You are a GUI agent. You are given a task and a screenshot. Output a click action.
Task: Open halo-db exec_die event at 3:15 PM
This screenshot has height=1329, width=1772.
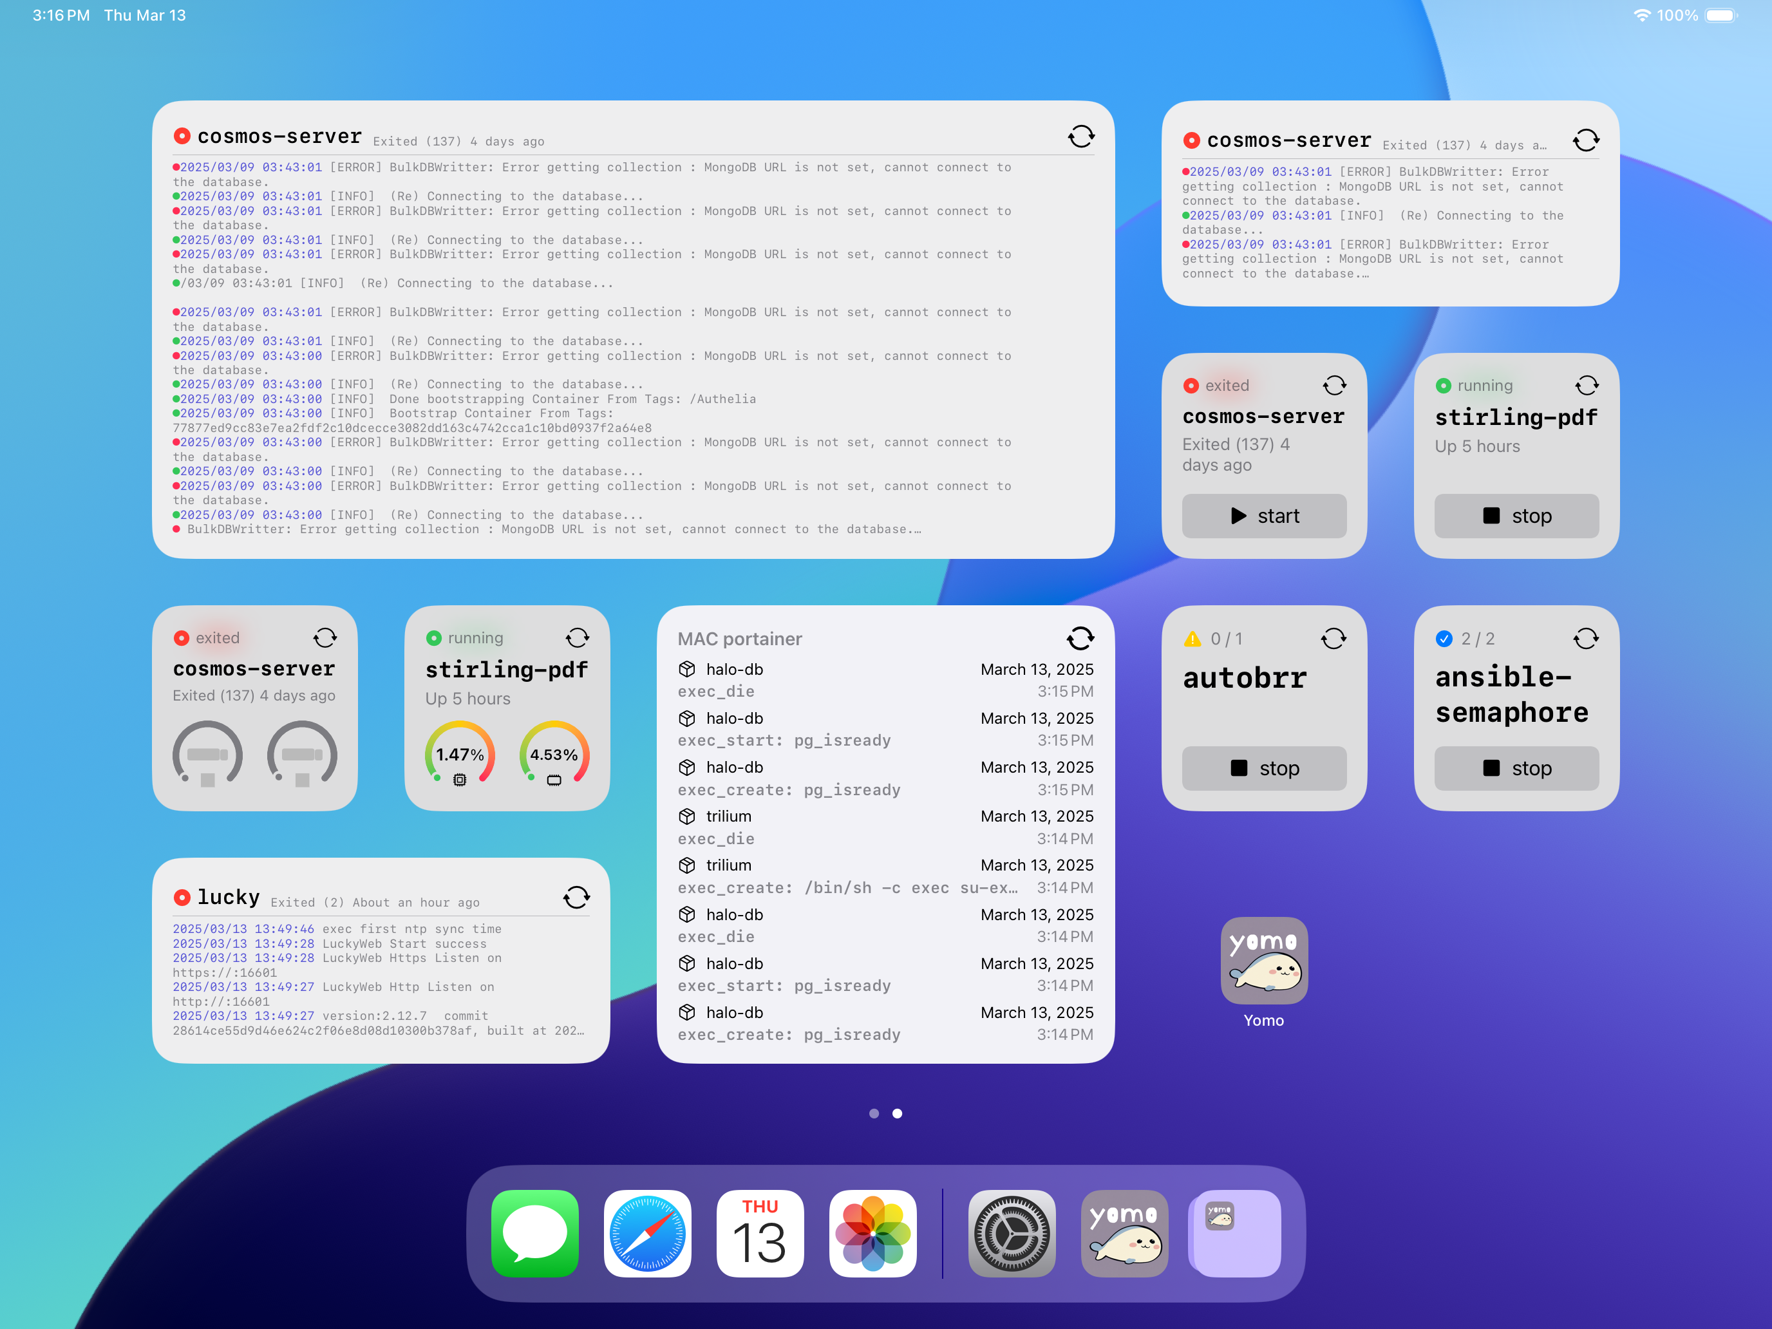(x=885, y=680)
